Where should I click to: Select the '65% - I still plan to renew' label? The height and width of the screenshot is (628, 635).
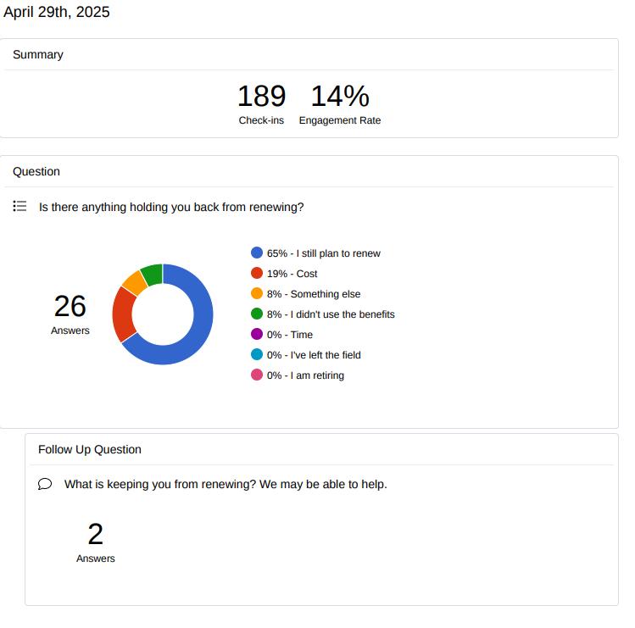point(323,253)
